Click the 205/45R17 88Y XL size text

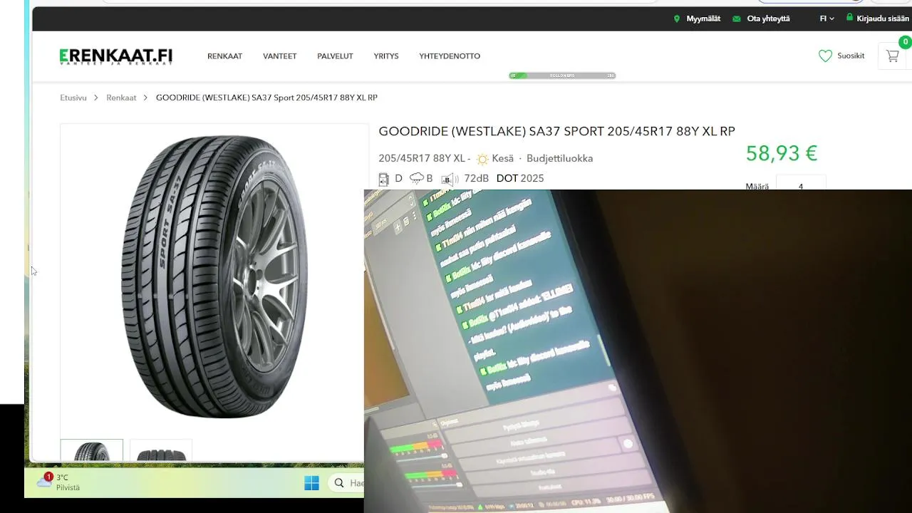(422, 159)
